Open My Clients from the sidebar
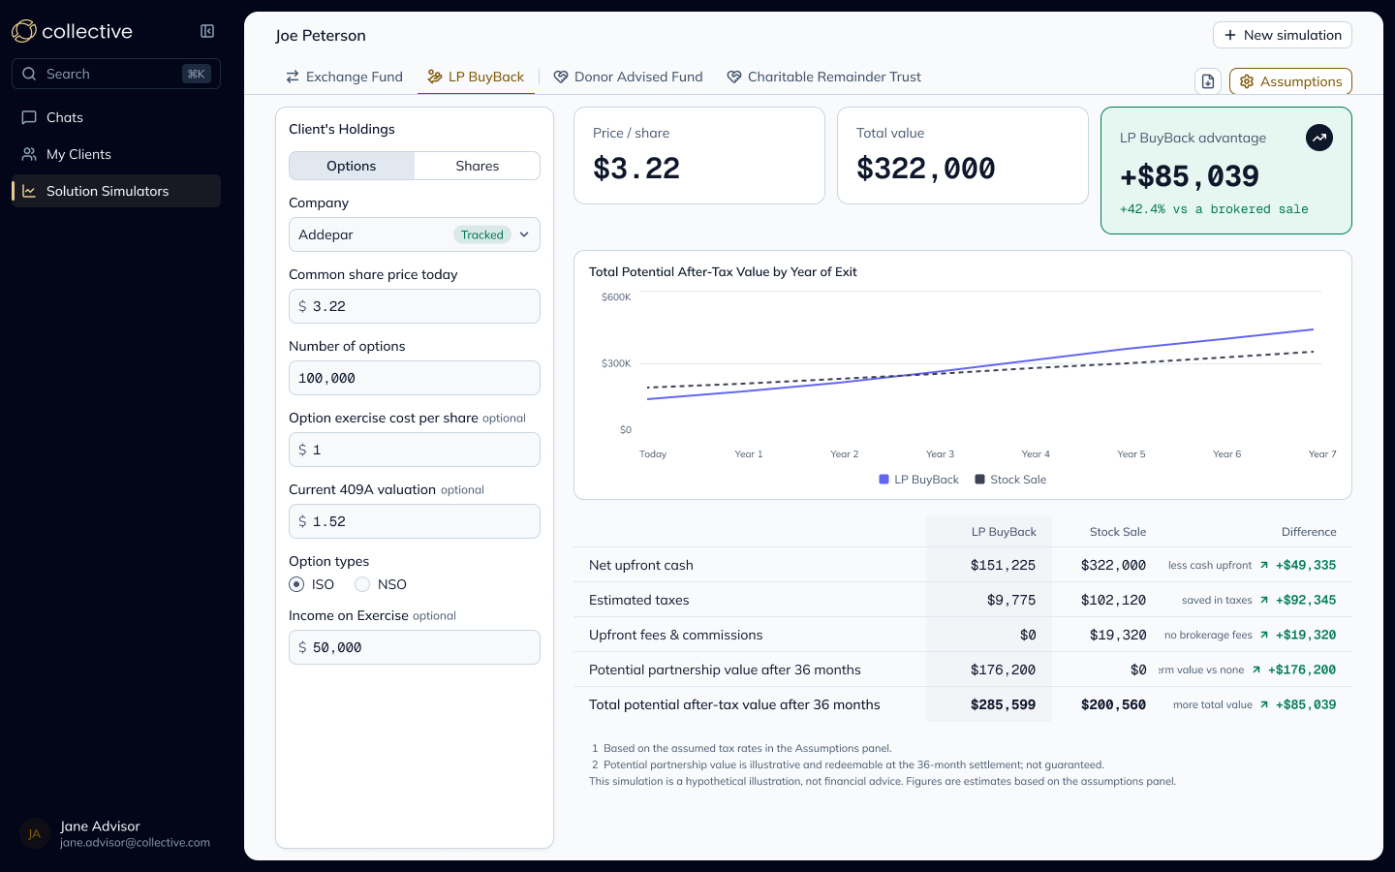 click(116, 154)
